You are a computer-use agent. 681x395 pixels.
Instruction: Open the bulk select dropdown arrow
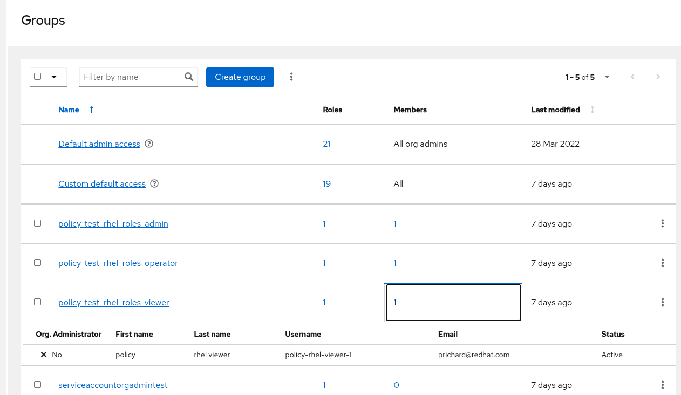click(x=54, y=77)
